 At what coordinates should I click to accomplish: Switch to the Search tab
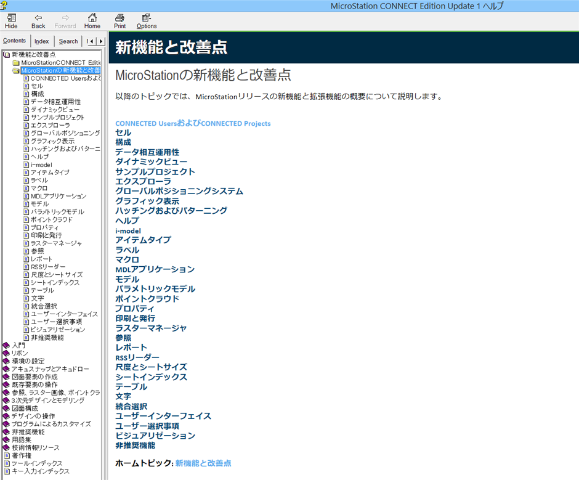[68, 41]
